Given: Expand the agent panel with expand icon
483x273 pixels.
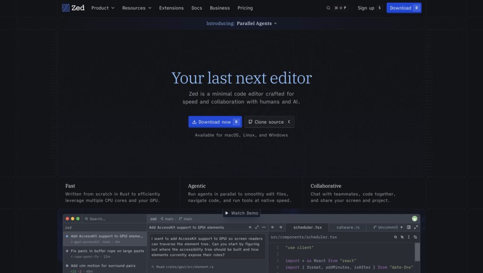Looking at the screenshot, I should click(257, 227).
